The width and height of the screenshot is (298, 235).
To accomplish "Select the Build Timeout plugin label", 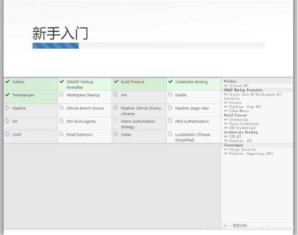I will pyautogui.click(x=132, y=82).
